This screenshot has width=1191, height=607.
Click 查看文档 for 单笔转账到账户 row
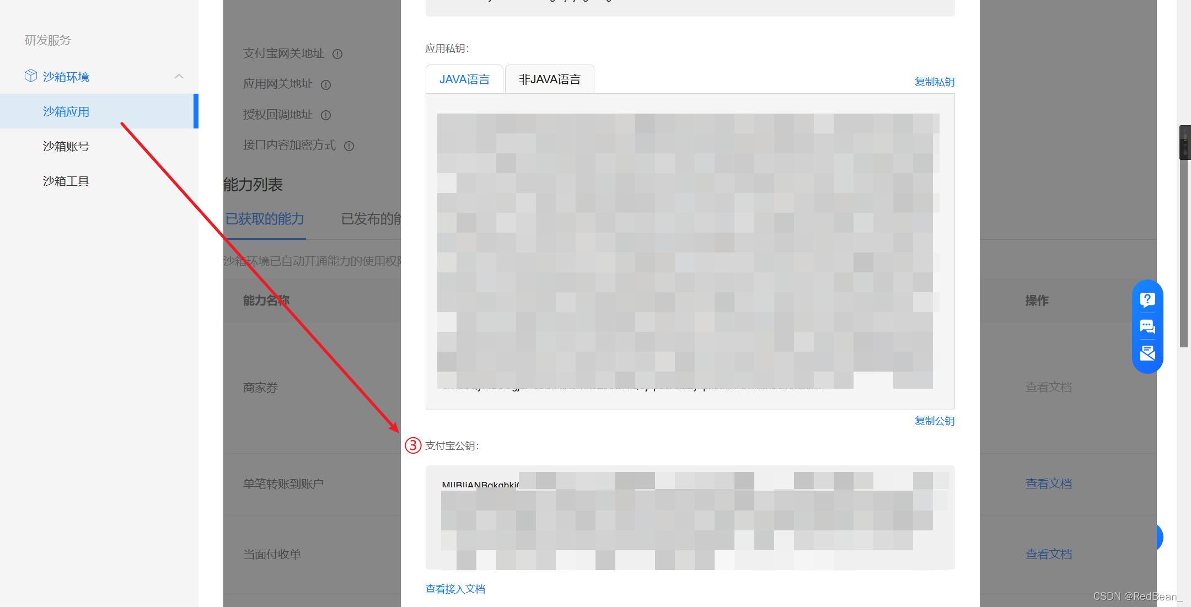(x=1048, y=484)
